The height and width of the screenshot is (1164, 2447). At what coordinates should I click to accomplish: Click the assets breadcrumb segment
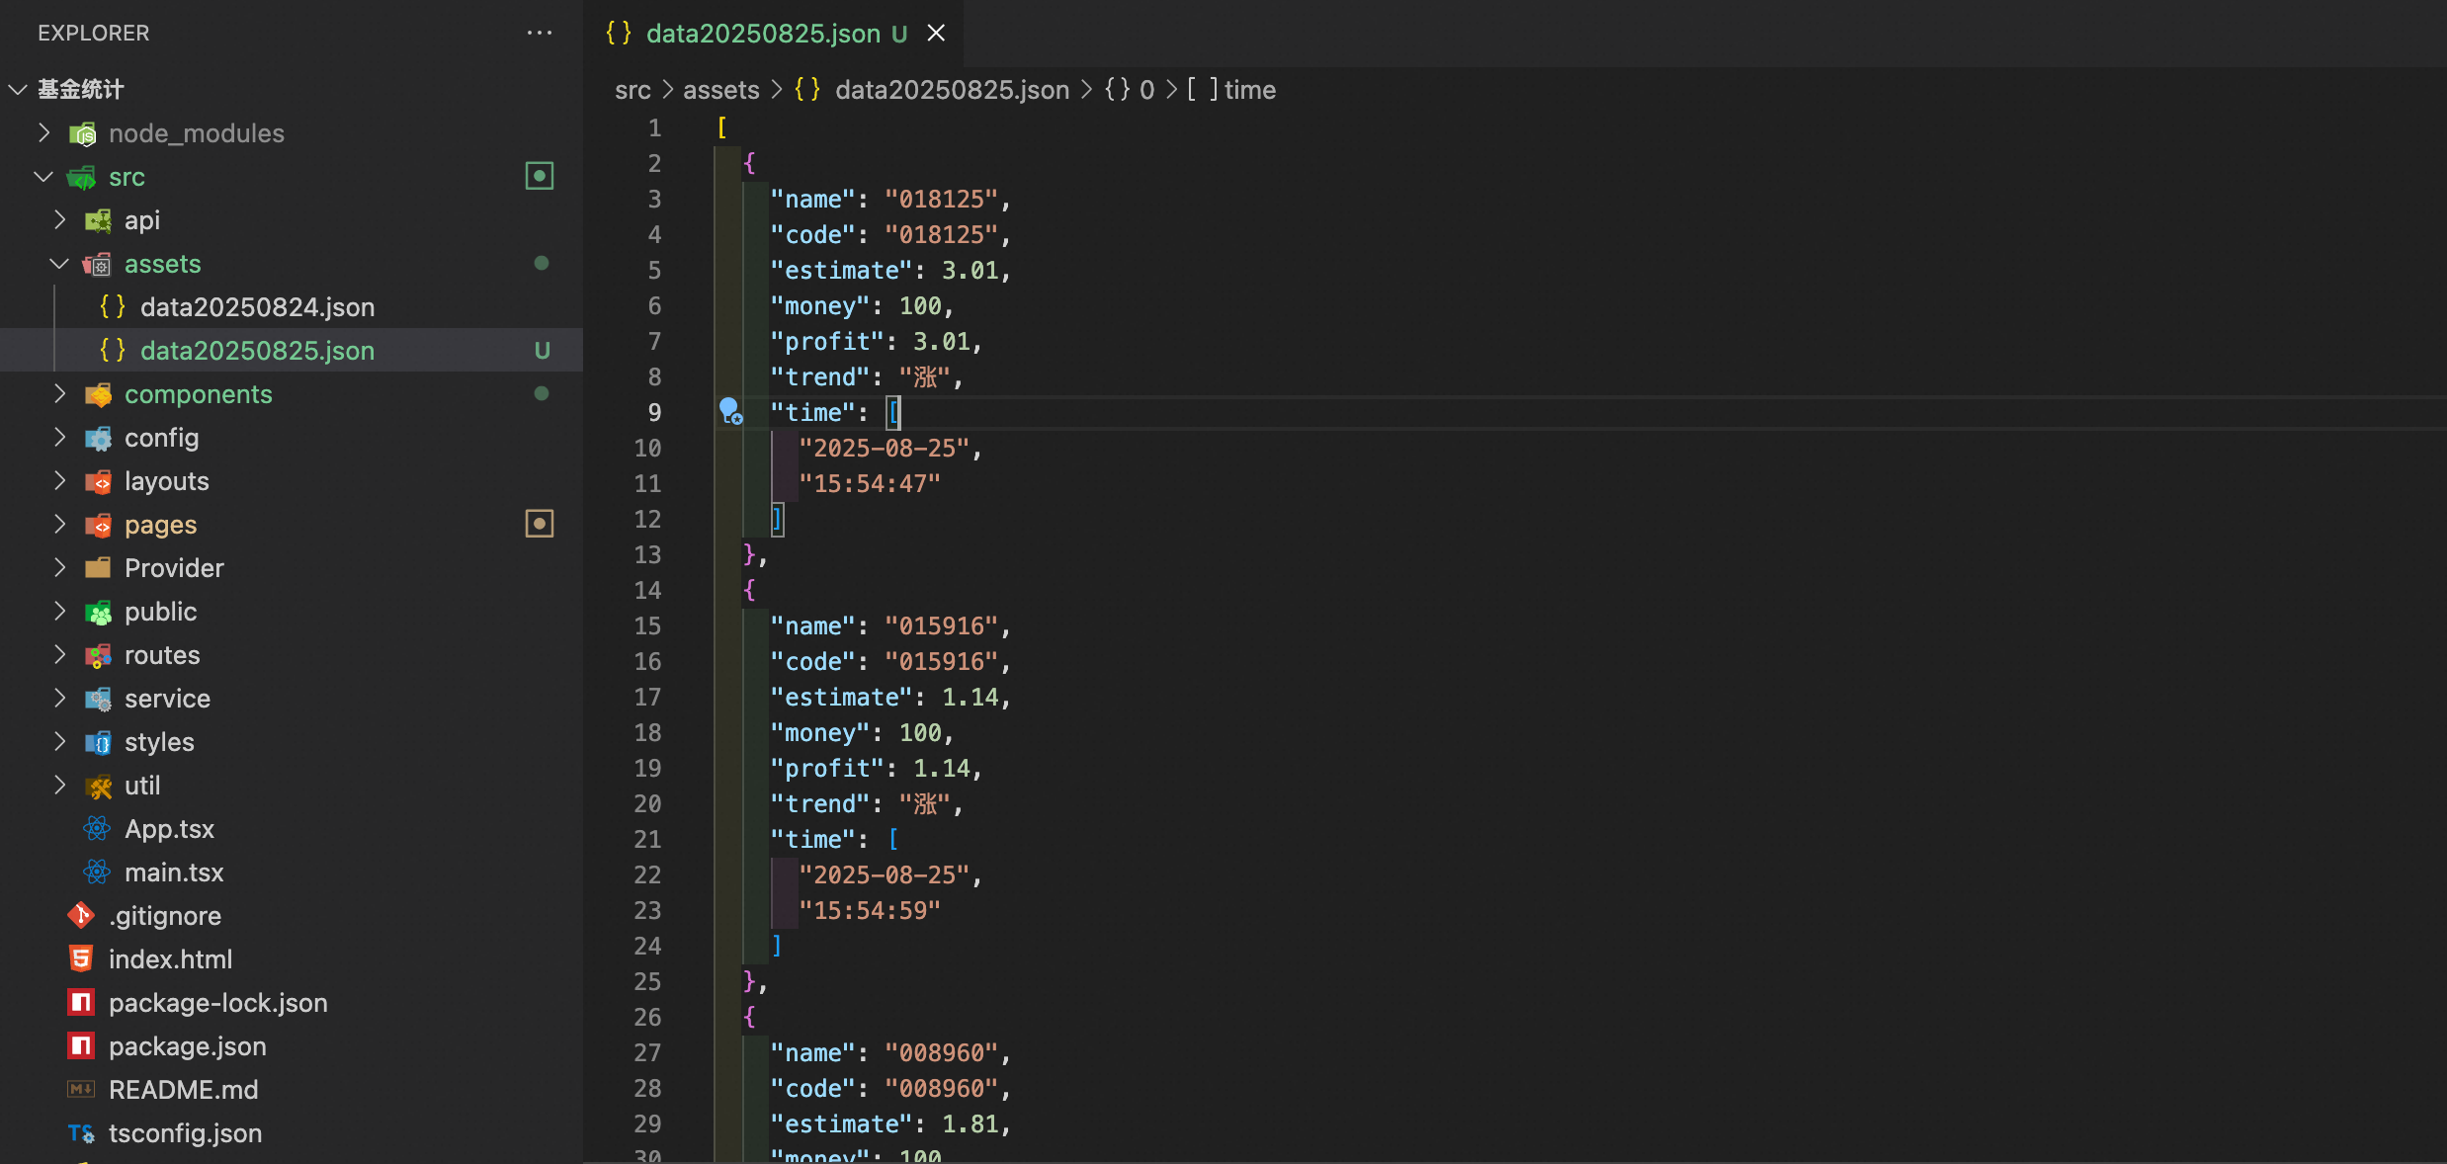pos(720,90)
